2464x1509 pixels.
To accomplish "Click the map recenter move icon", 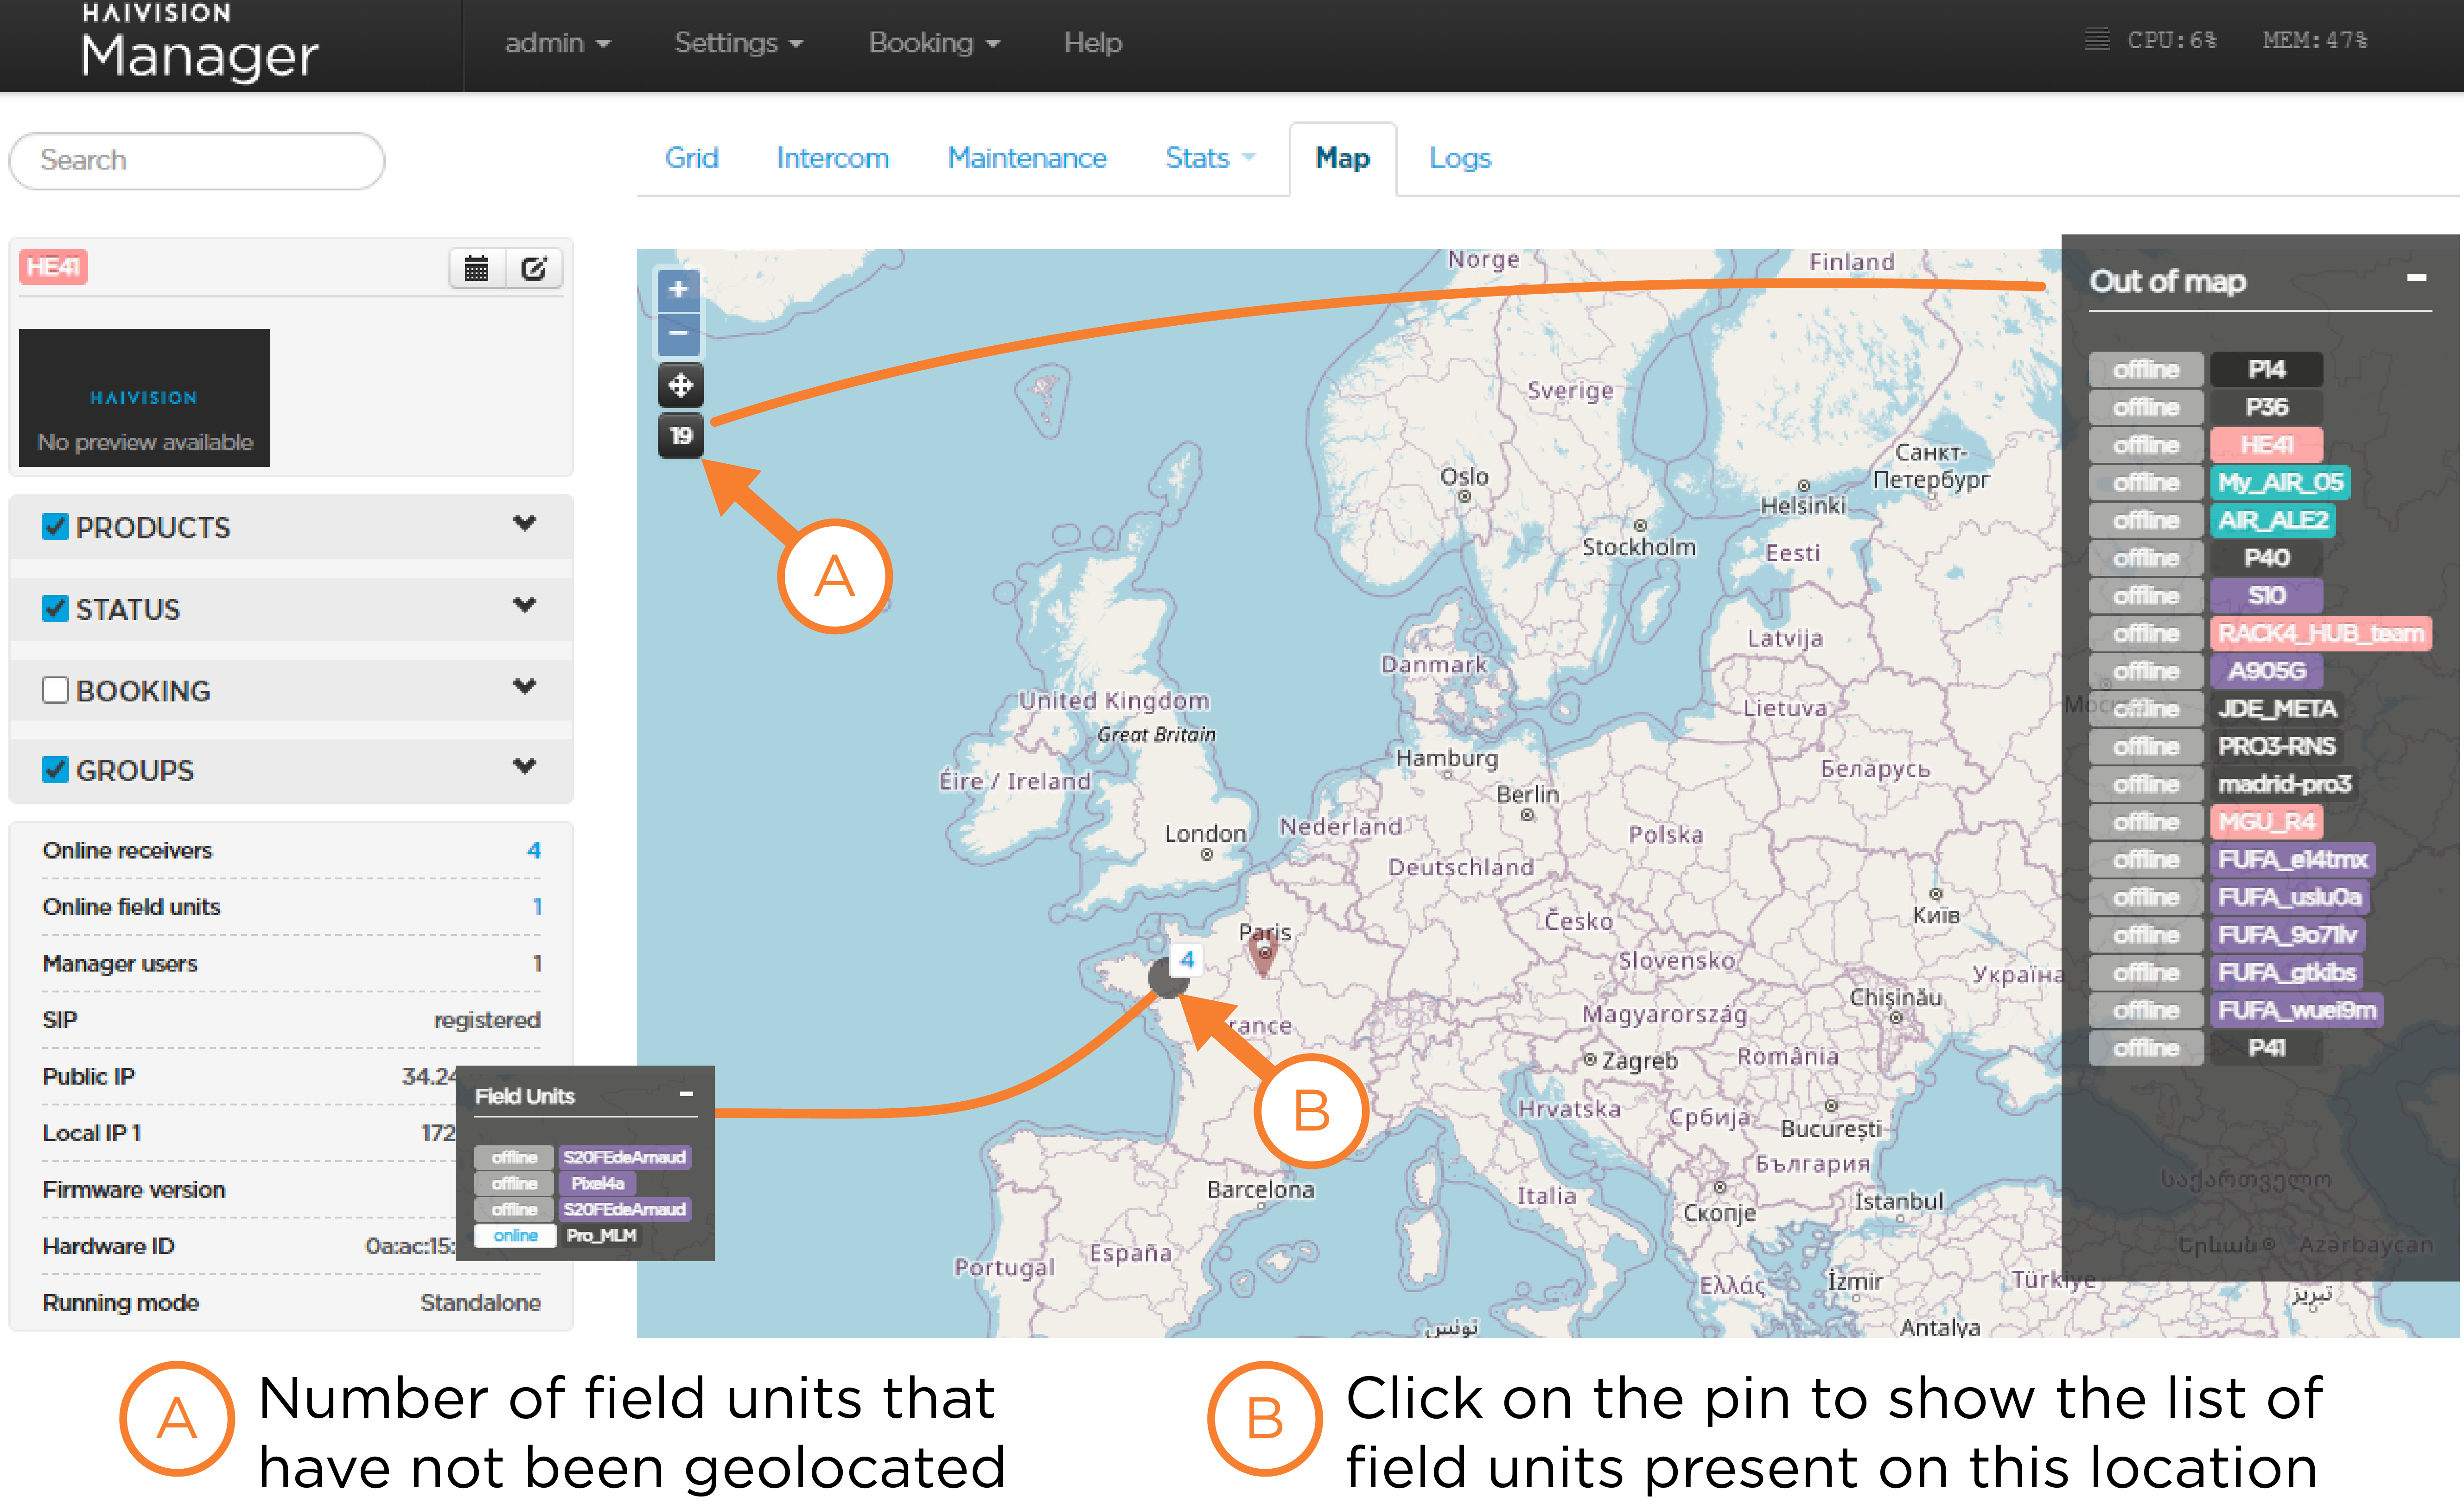I will pos(680,386).
